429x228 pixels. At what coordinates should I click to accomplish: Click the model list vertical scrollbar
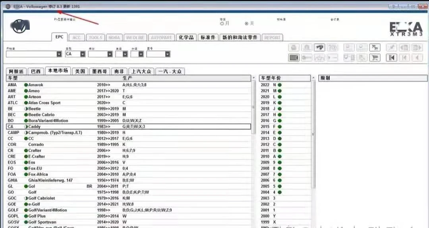(x=253, y=107)
